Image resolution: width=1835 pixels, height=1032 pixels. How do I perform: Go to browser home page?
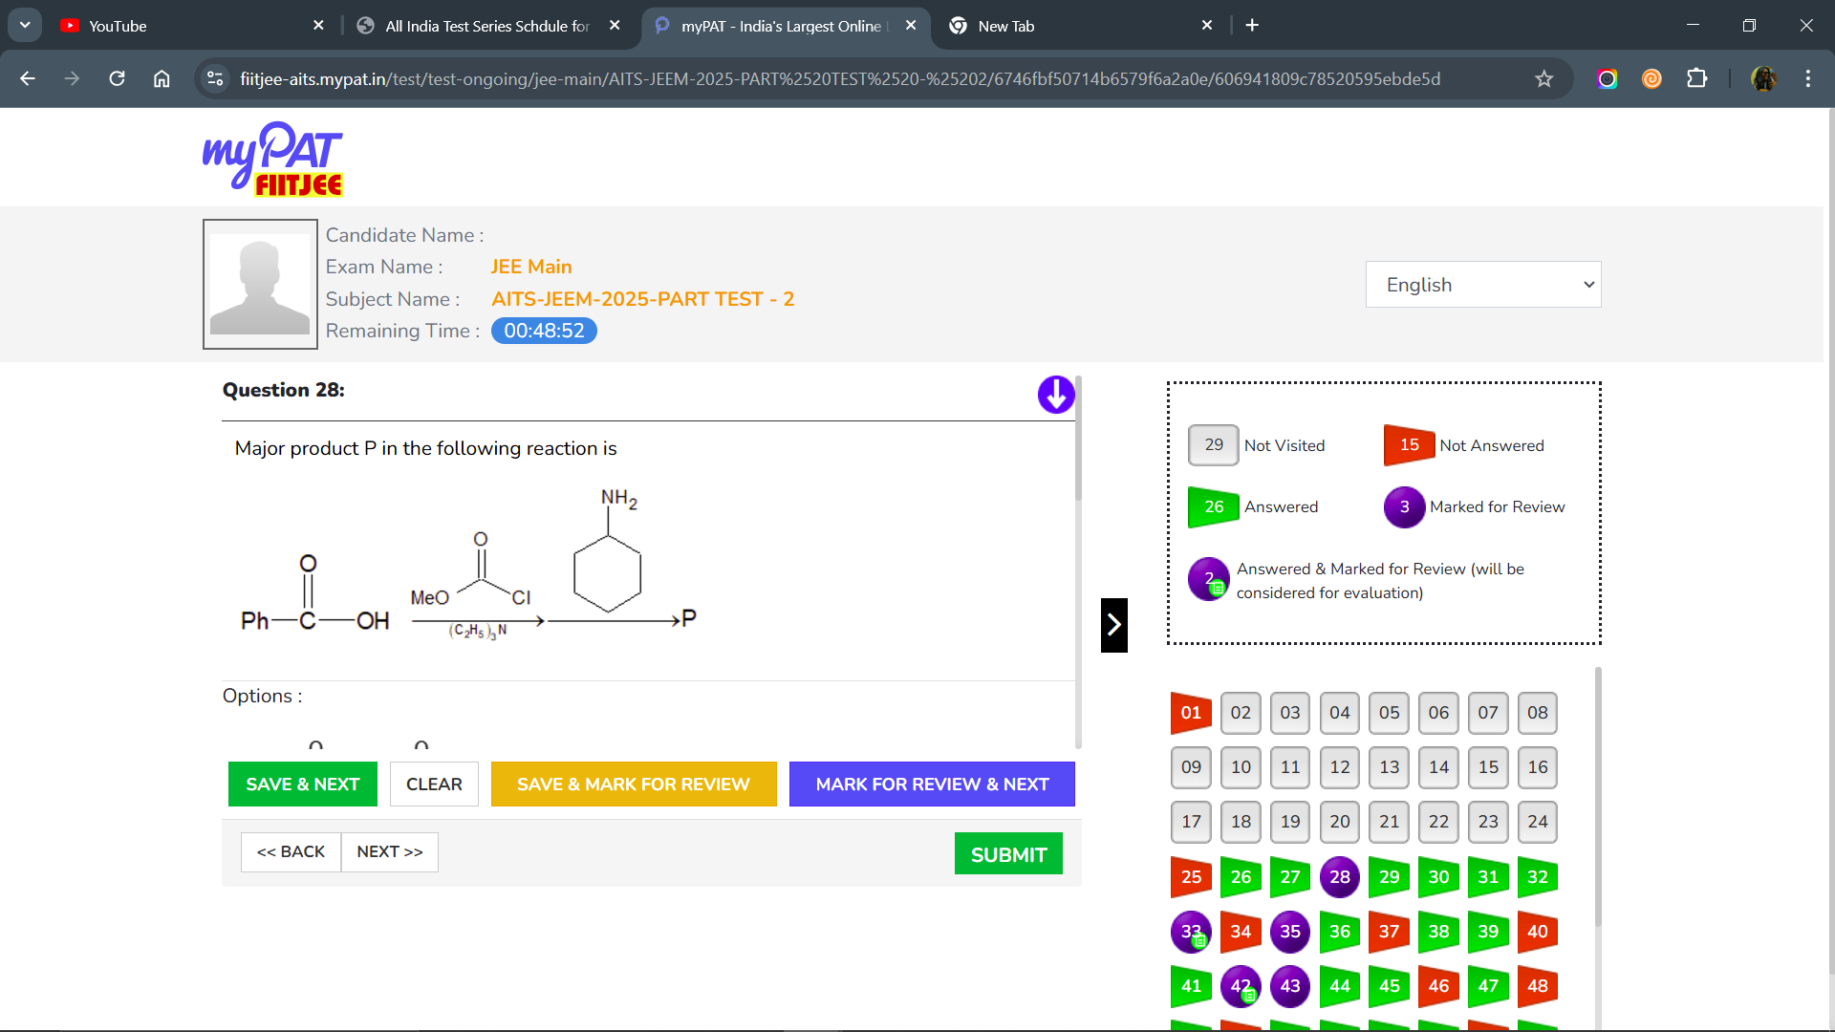coord(162,78)
